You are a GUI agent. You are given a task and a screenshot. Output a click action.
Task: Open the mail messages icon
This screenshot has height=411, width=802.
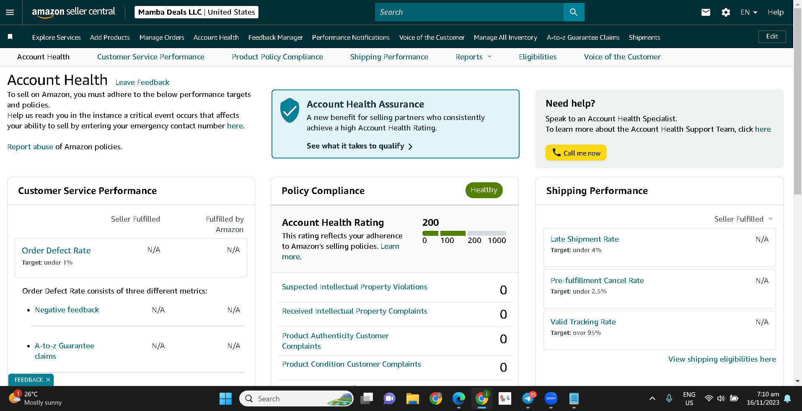(706, 13)
